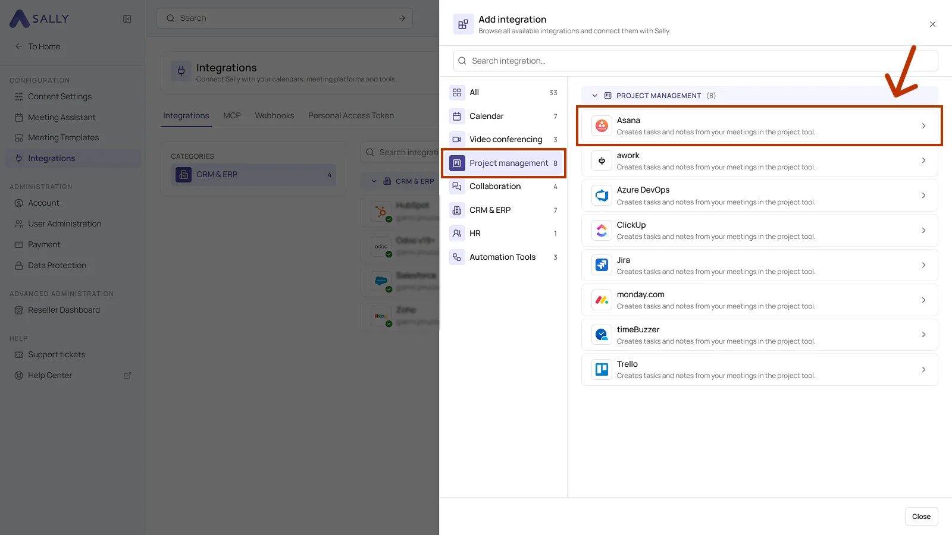Click the Trello app icon
The image size is (952, 535).
pyautogui.click(x=602, y=370)
